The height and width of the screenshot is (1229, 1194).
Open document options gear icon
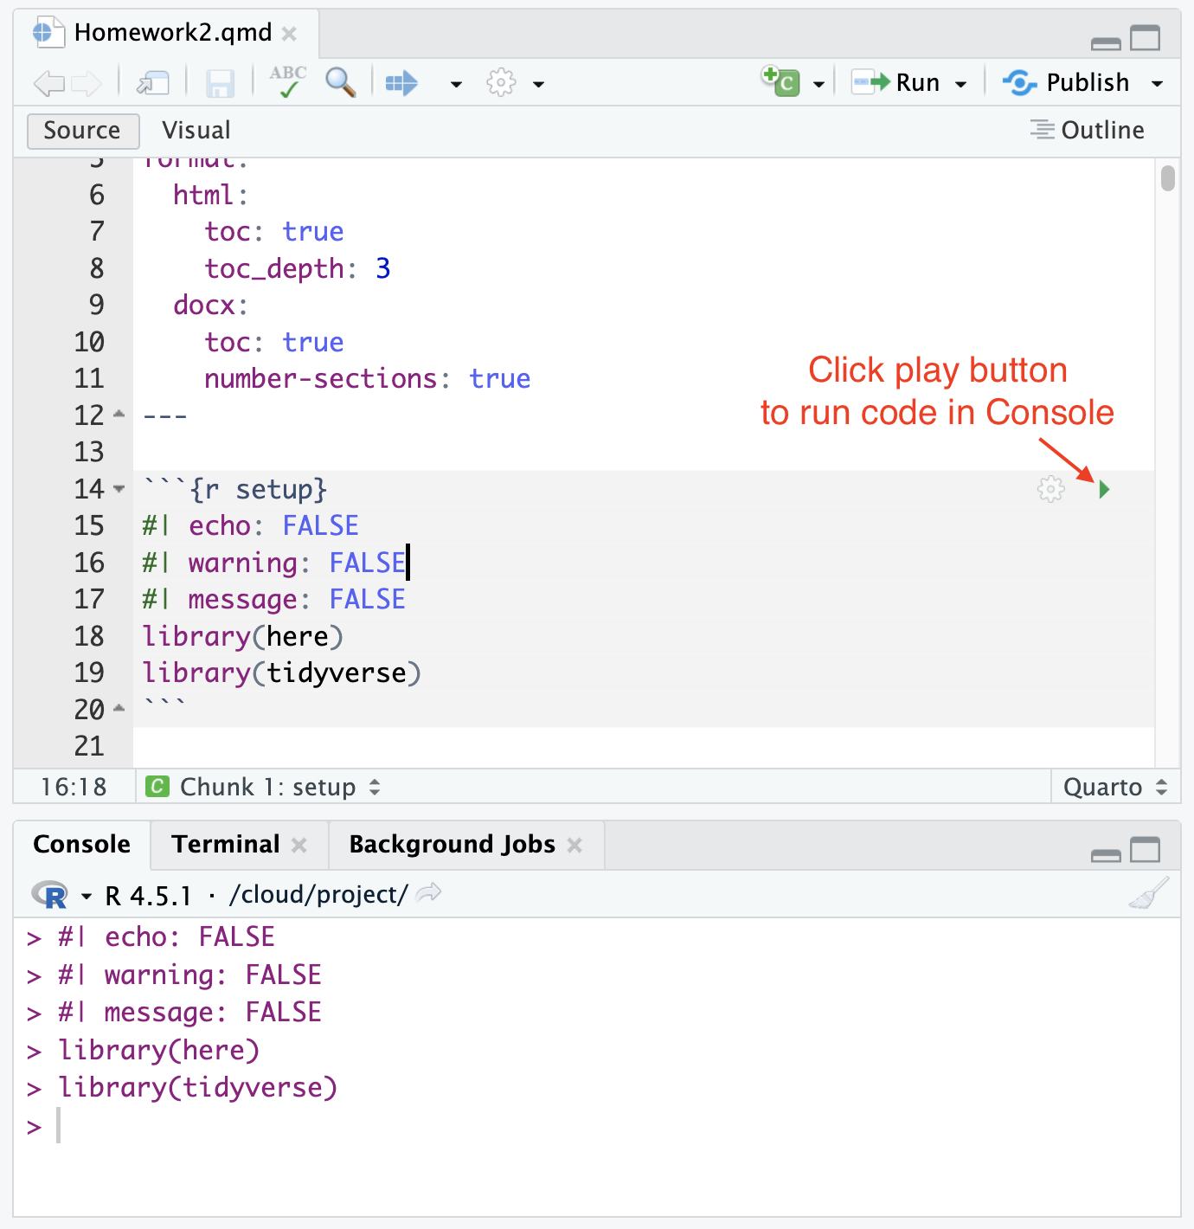[501, 83]
